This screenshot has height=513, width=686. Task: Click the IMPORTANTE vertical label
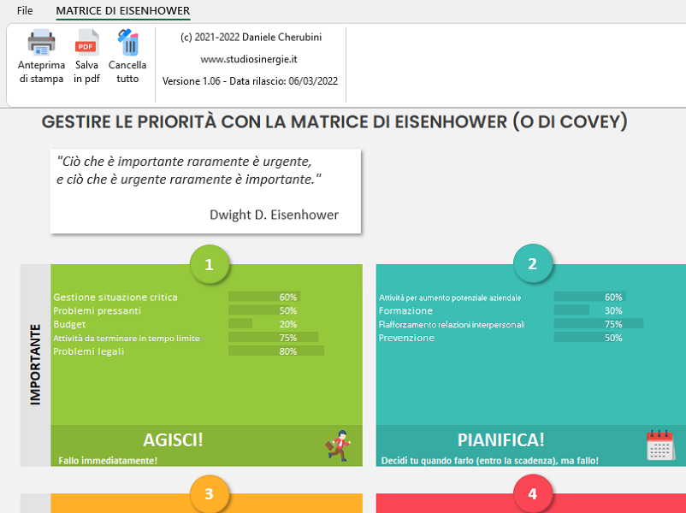(35, 365)
